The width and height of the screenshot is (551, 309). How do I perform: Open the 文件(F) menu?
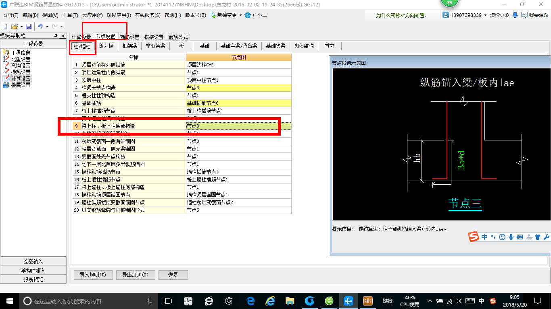[11, 15]
